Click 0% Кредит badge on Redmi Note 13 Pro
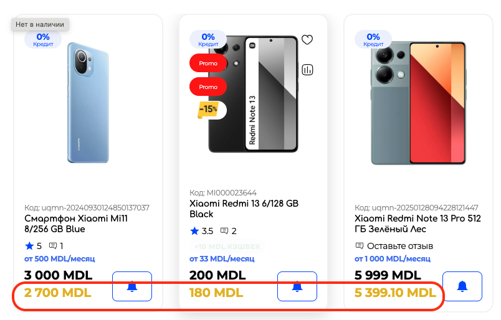 pyautogui.click(x=373, y=40)
